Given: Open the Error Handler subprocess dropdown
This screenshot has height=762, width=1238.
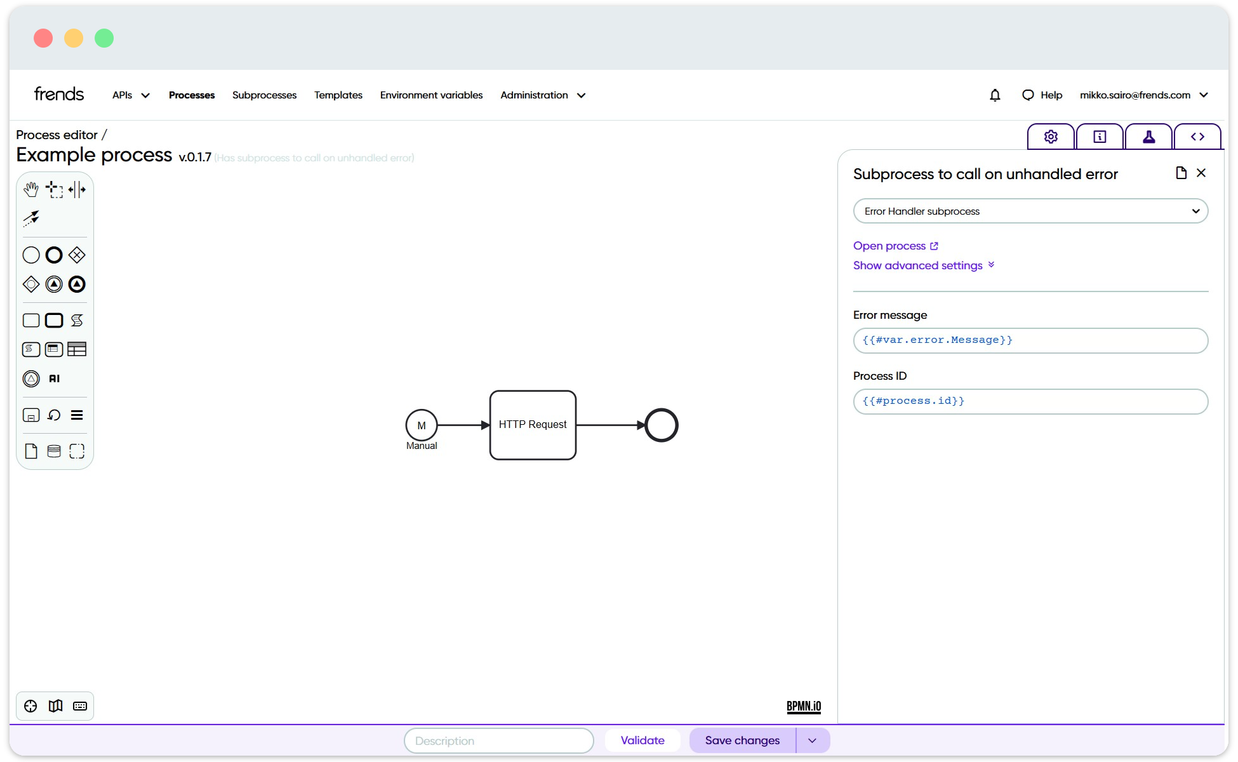Looking at the screenshot, I should (1030, 211).
